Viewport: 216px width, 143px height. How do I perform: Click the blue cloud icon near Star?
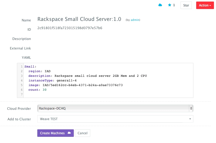click(160, 5)
